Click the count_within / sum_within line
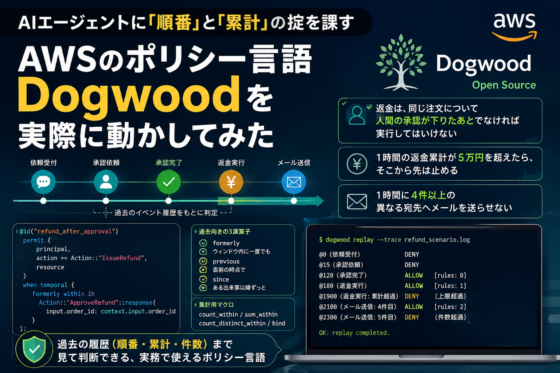560x373 pixels. click(x=238, y=314)
